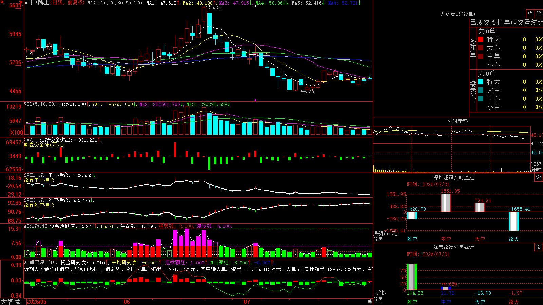Click the 1551.95 中户 net amount bar

coord(446,203)
